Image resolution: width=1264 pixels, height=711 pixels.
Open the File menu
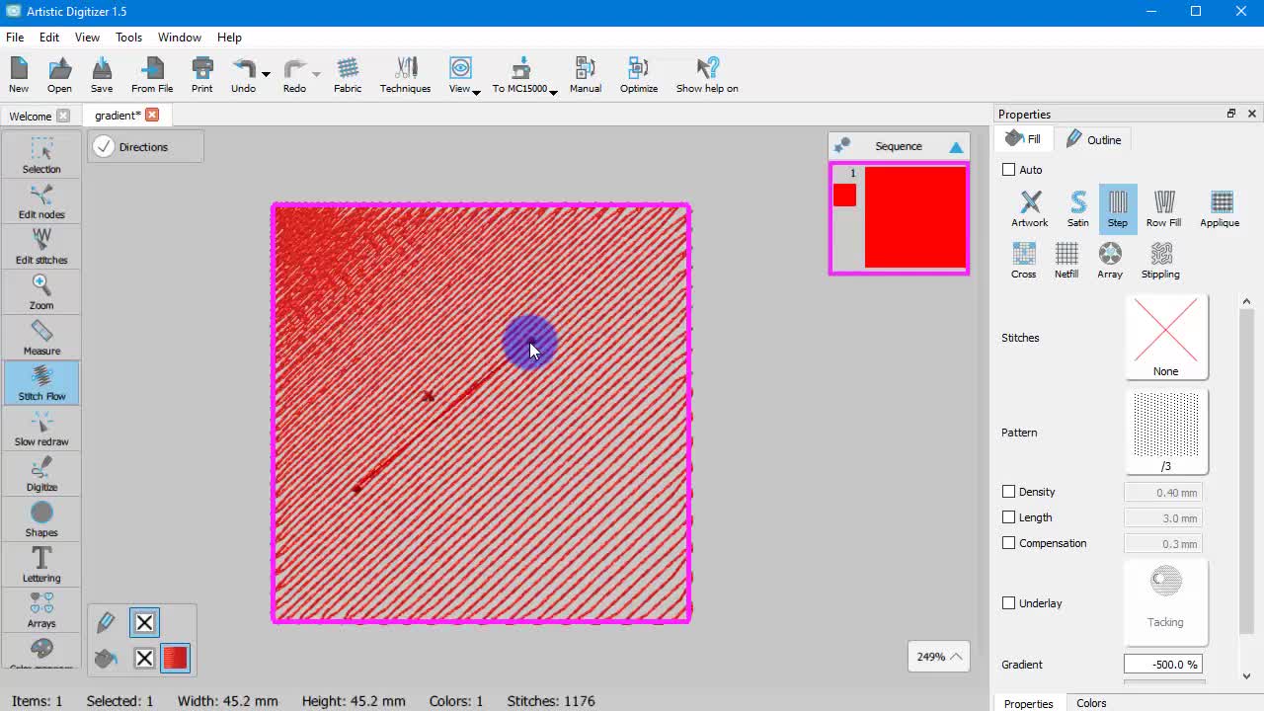pos(15,38)
